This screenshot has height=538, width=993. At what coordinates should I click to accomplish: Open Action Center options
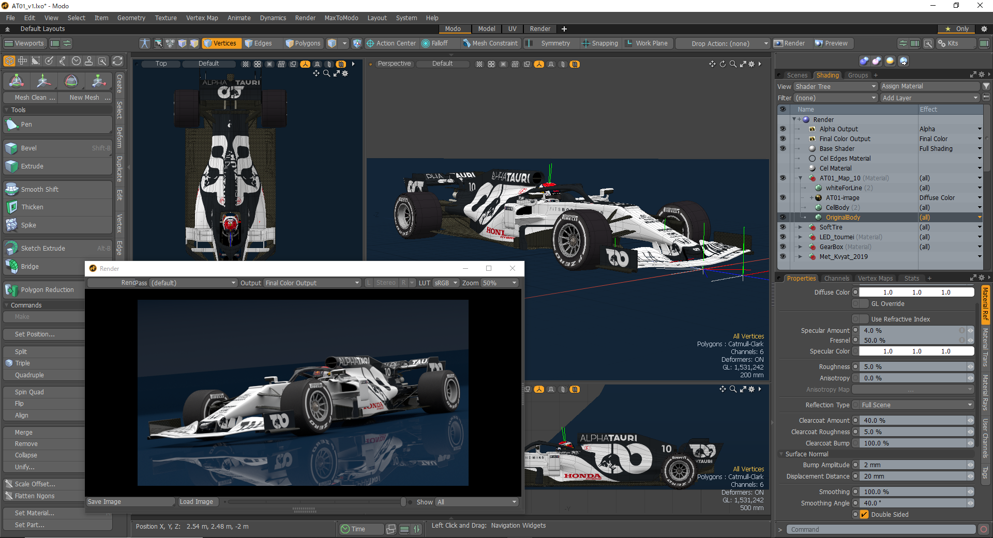tap(391, 43)
